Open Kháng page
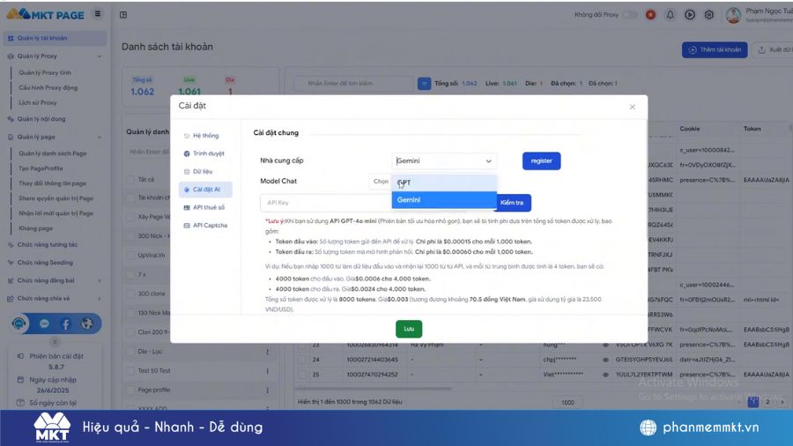 click(x=35, y=228)
